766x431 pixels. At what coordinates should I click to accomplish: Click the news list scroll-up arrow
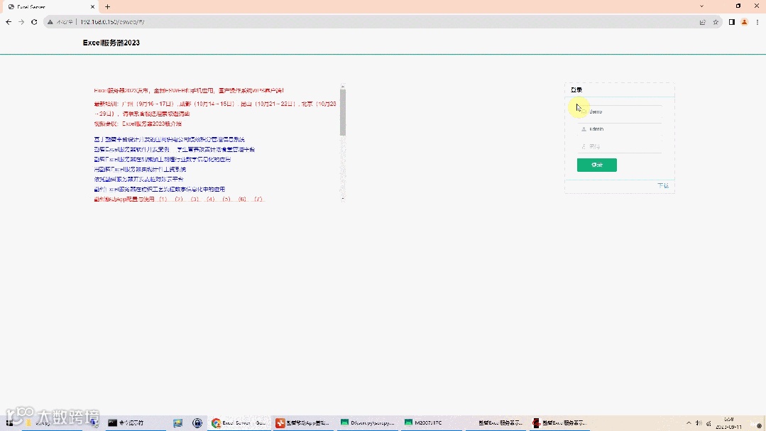(343, 86)
